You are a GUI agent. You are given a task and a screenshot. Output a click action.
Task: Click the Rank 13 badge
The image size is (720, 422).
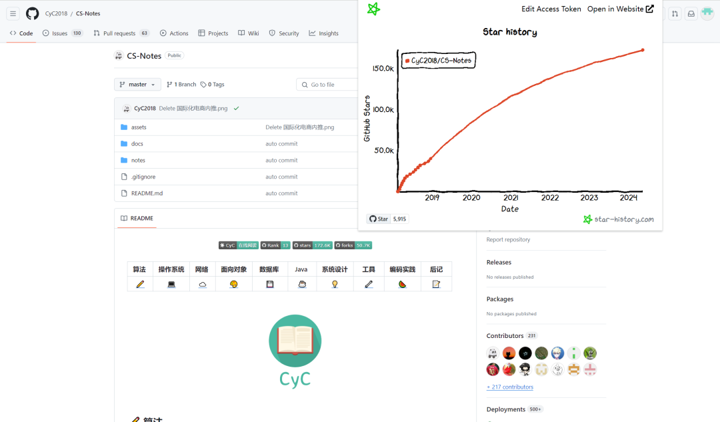coord(275,245)
